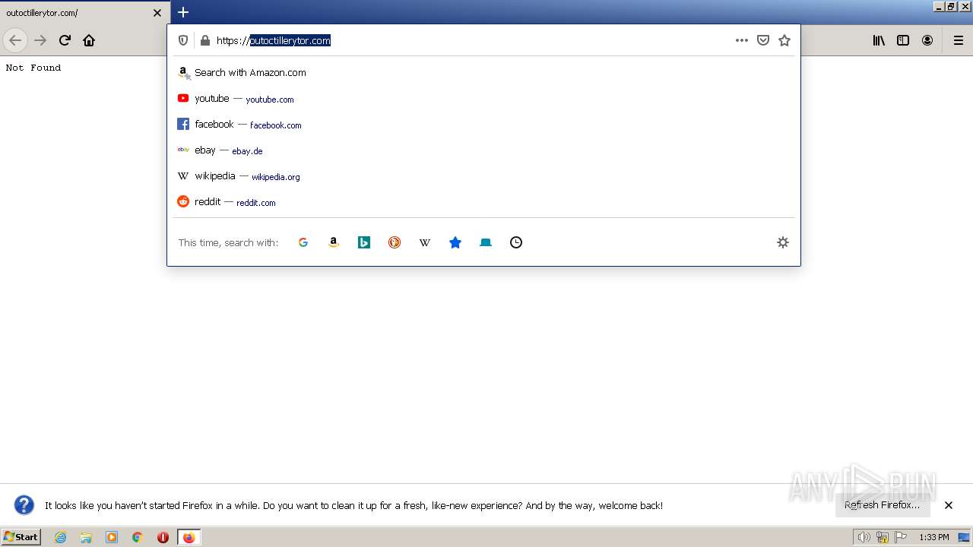Launch Opera from the taskbar
973x547 pixels.
tap(163, 537)
